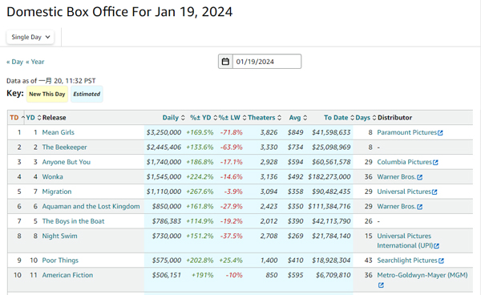This screenshot has height=295, width=481.
Task: Open Columbia Pictures external link icon
Action: pyautogui.click(x=435, y=162)
